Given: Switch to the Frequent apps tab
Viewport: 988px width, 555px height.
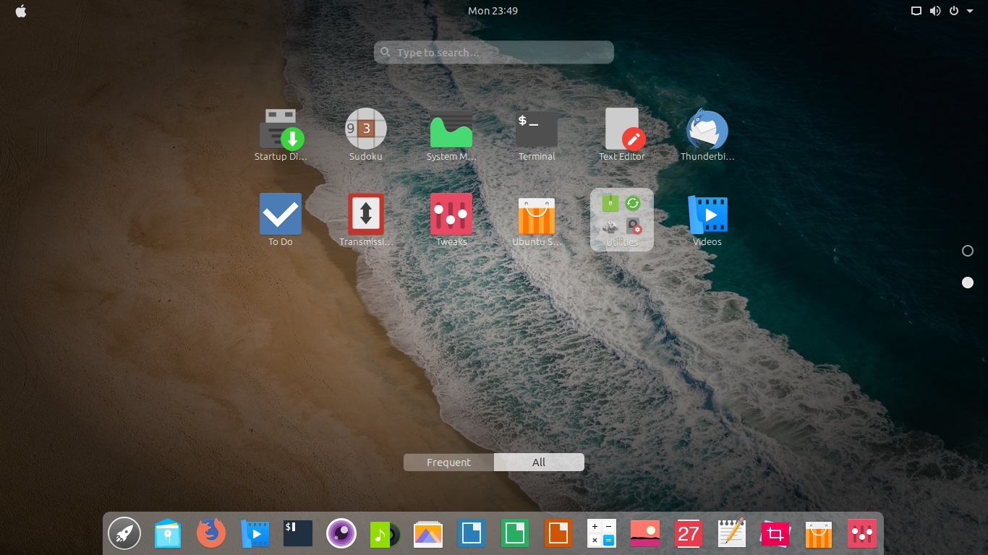Looking at the screenshot, I should tap(448, 462).
